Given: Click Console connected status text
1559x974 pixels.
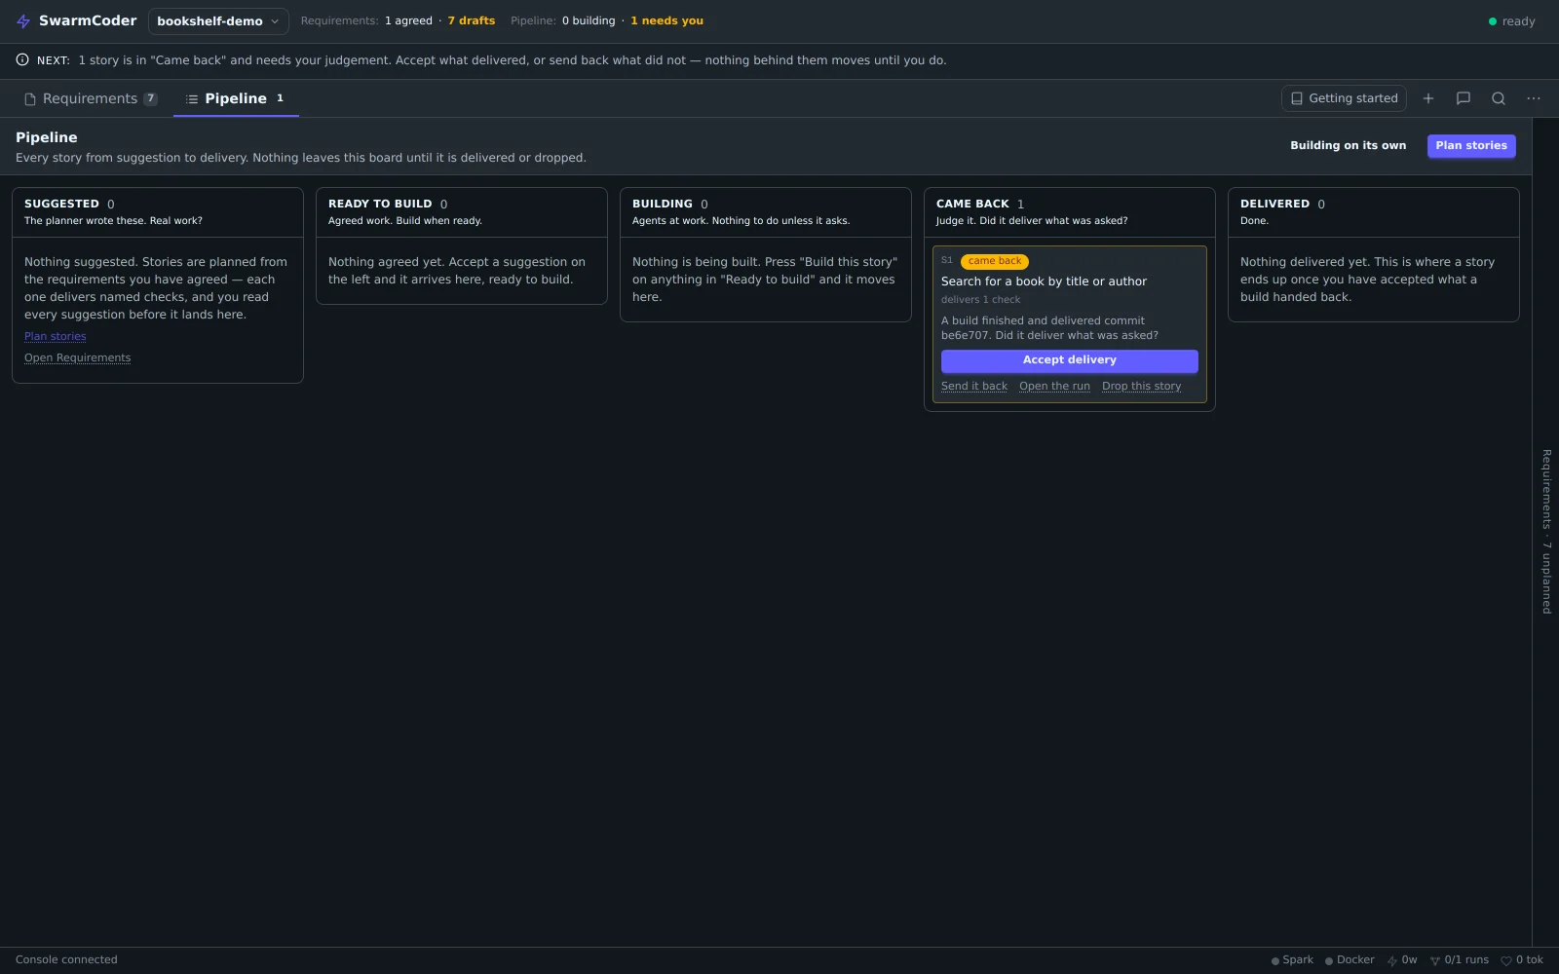Looking at the screenshot, I should pos(66,960).
